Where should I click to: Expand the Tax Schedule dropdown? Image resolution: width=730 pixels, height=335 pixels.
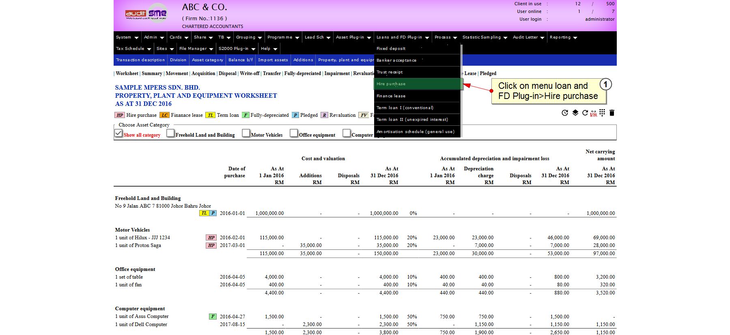click(133, 49)
